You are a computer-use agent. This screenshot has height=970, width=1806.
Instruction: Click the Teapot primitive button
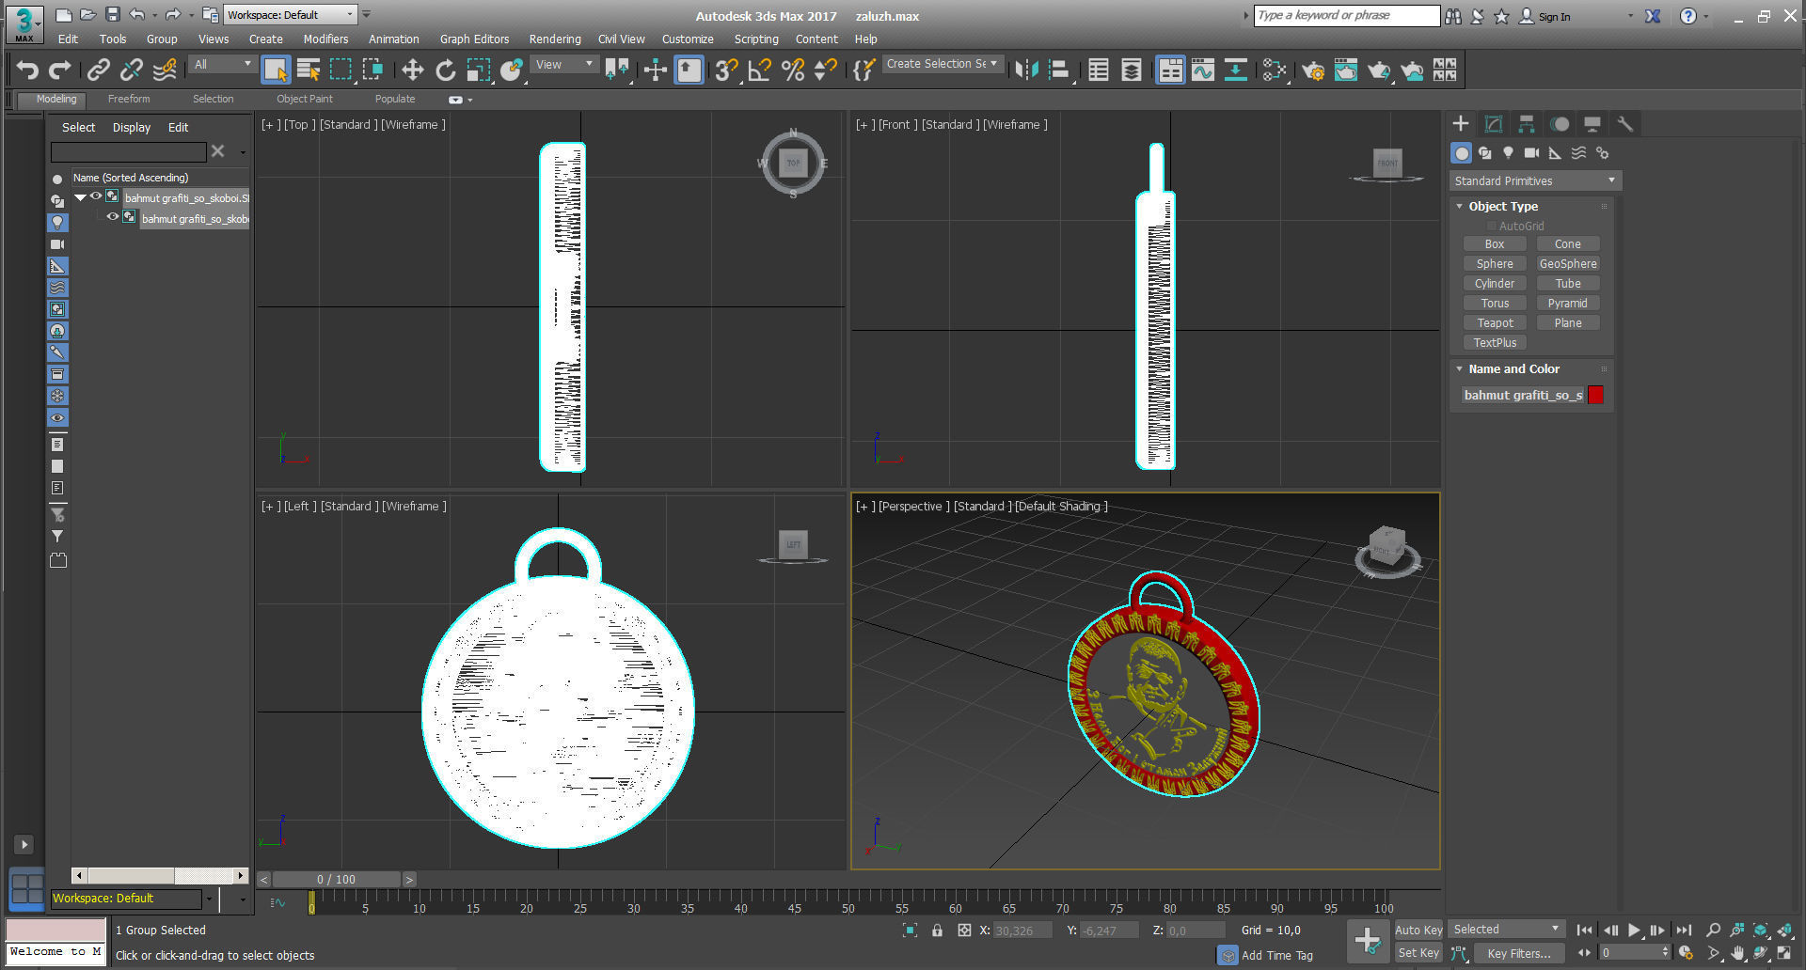pos(1495,322)
